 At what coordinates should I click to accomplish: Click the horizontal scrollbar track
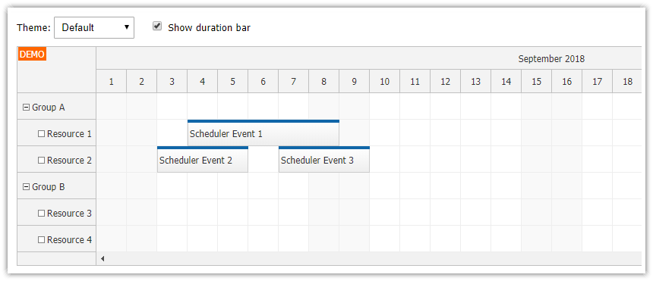pyautogui.click(x=374, y=258)
